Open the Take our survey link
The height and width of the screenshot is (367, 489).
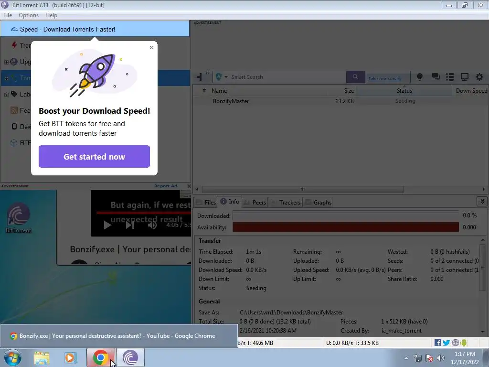coord(384,79)
